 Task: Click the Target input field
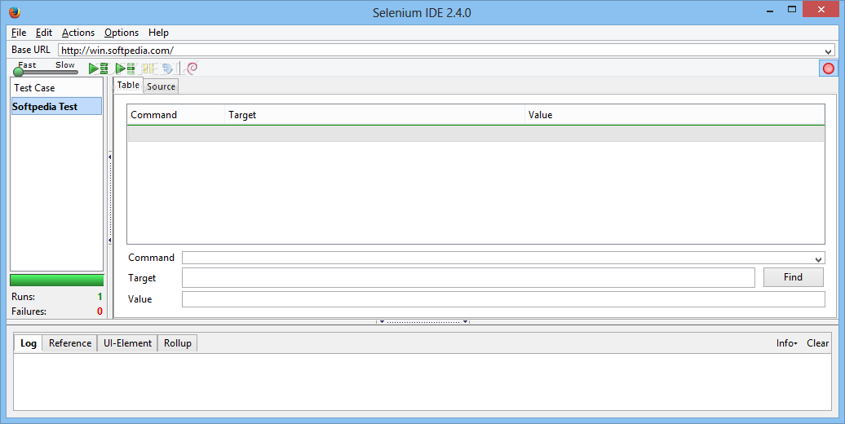468,277
